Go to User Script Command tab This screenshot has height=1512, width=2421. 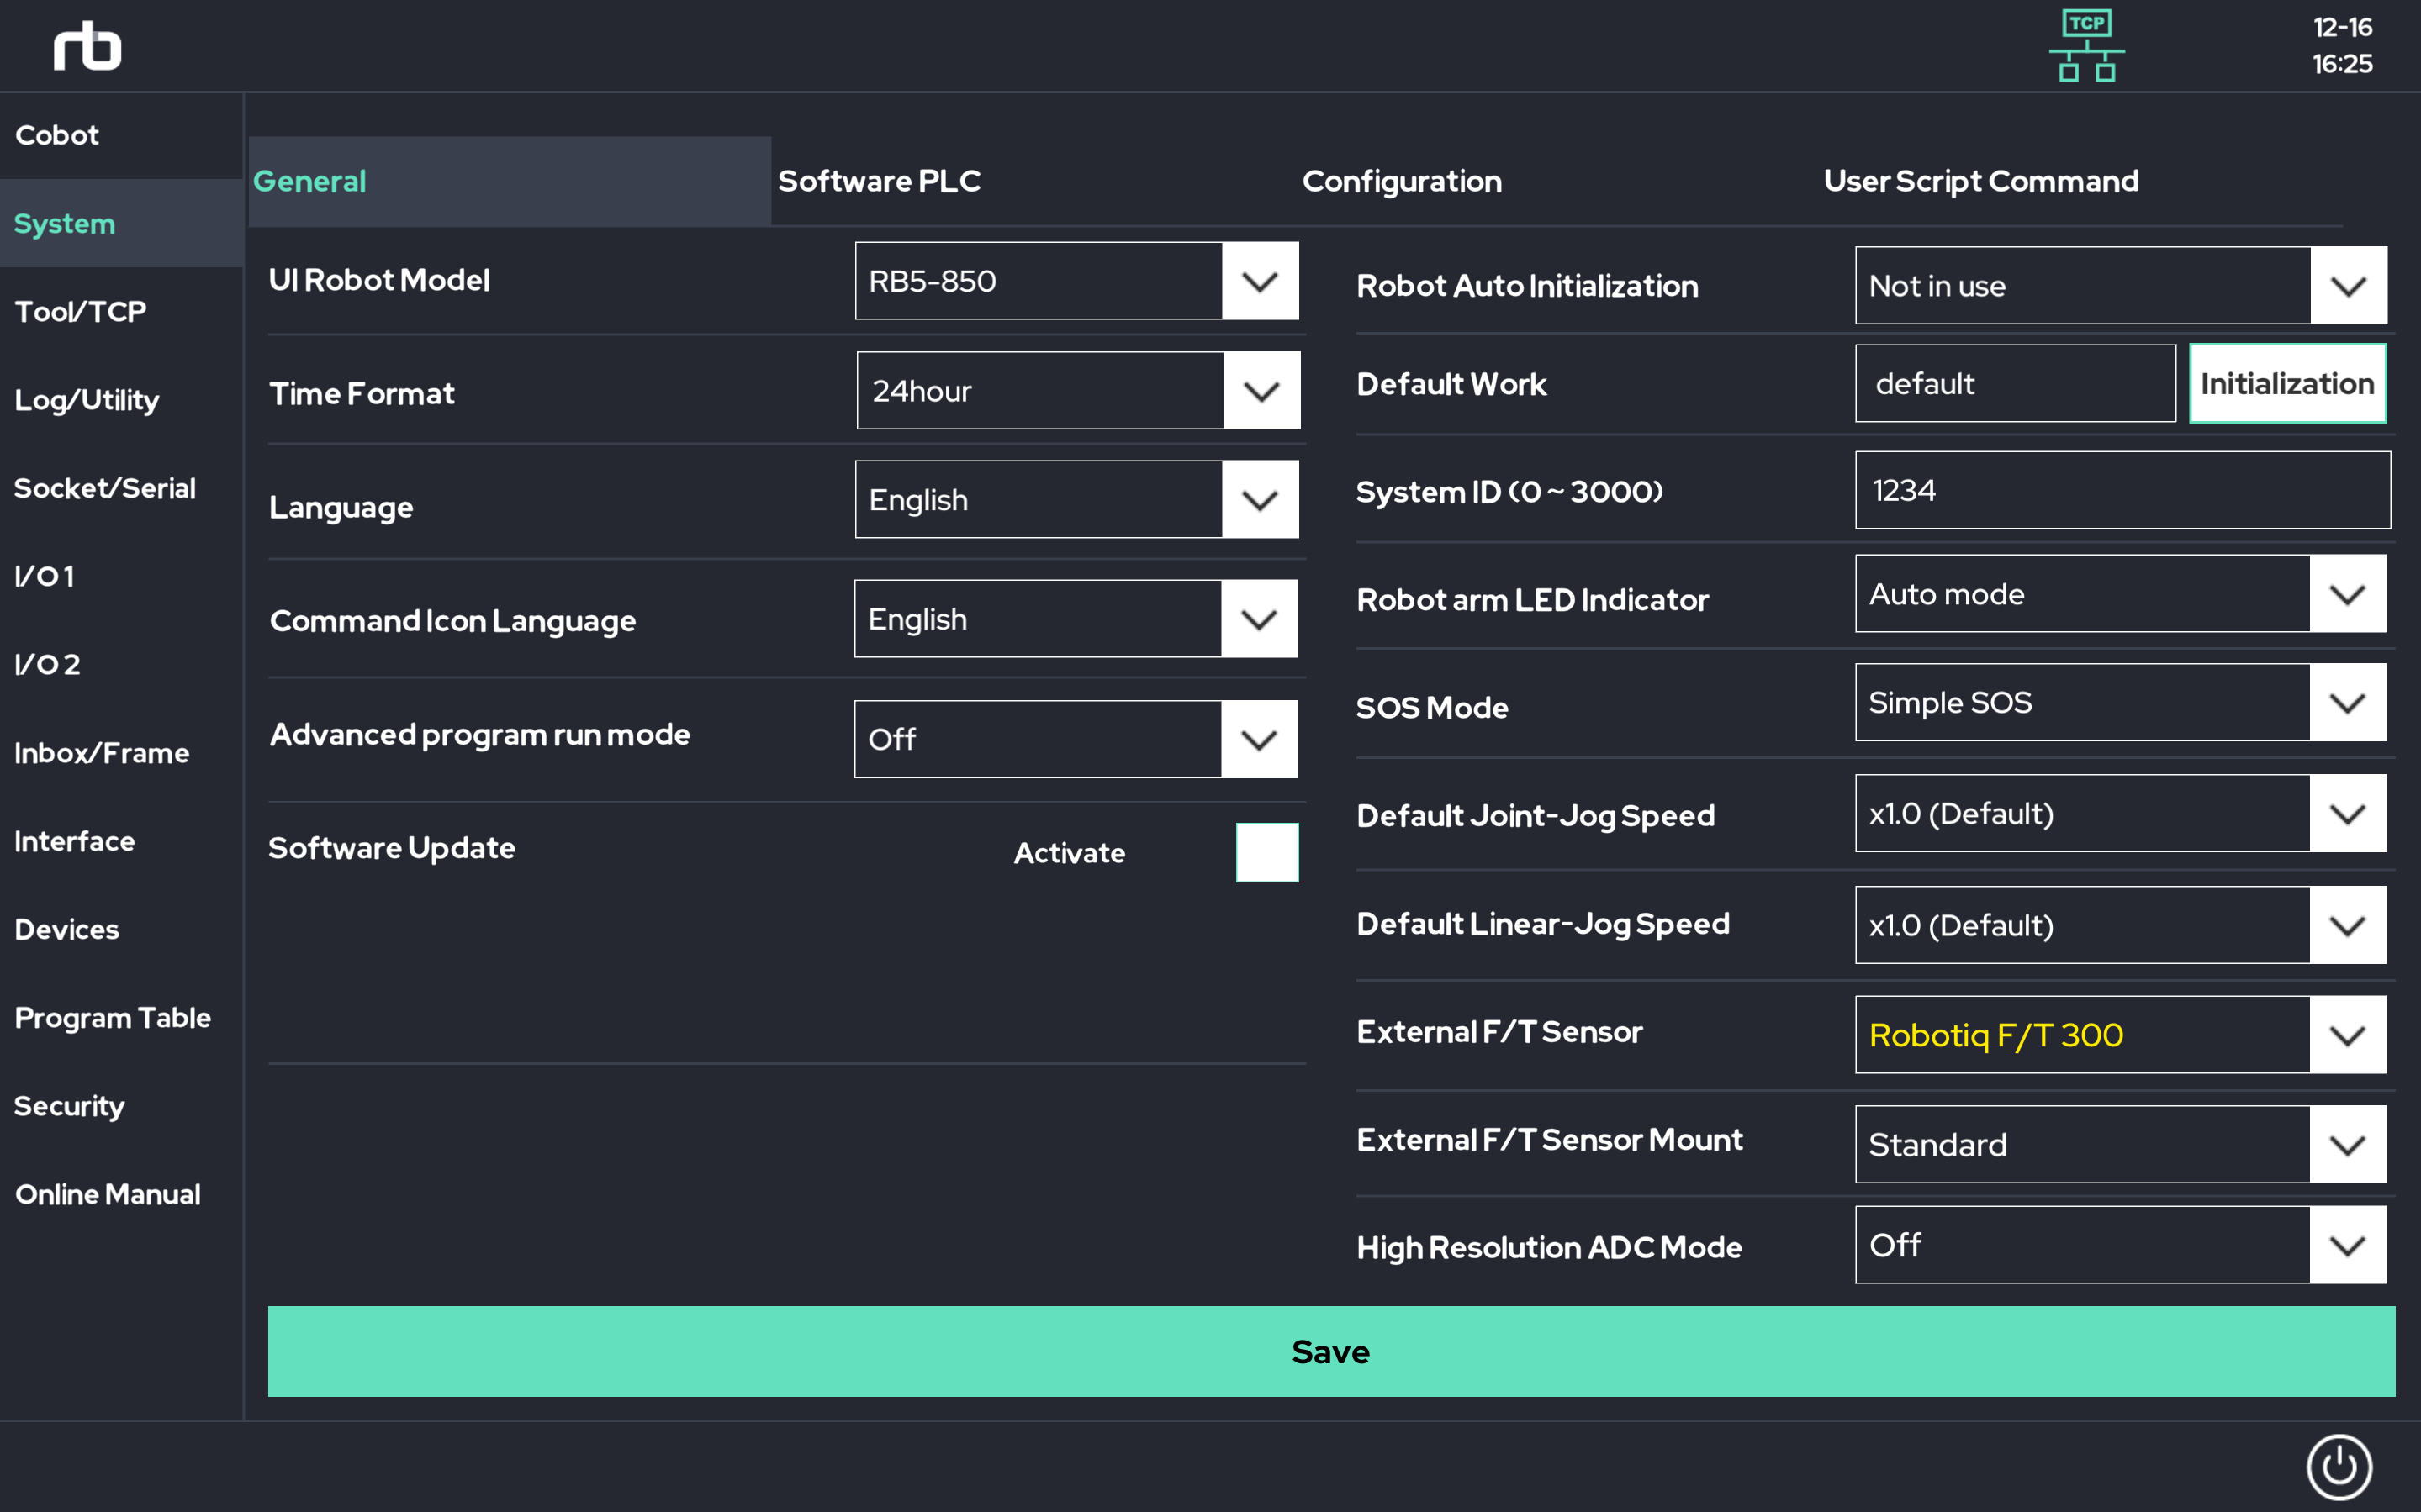pyautogui.click(x=1981, y=181)
